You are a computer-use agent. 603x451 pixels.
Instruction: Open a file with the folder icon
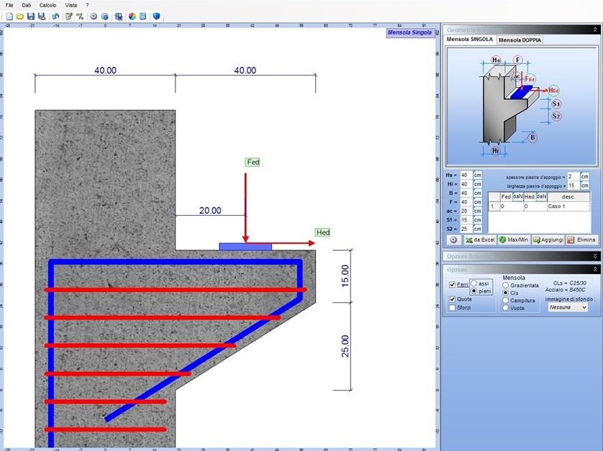click(x=20, y=16)
